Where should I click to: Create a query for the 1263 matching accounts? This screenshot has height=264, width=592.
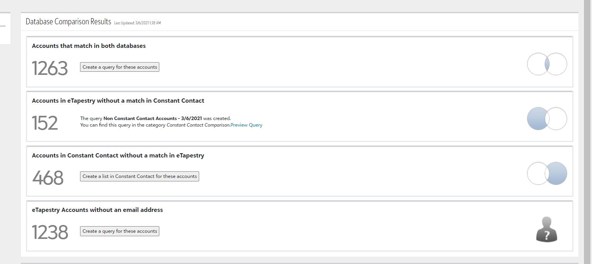(x=119, y=67)
